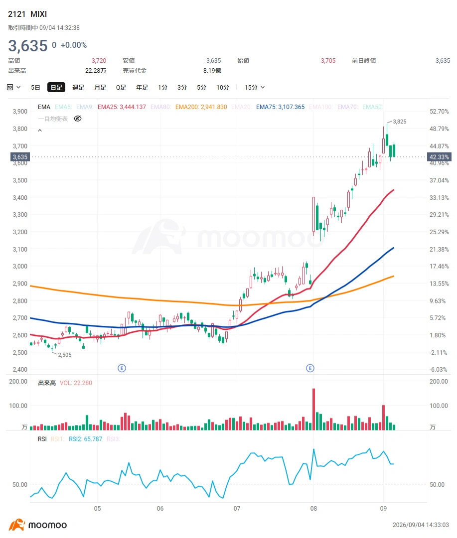The width and height of the screenshot is (457, 538).
Task: Toggle the EMA50 indicator label
Action: [373, 107]
